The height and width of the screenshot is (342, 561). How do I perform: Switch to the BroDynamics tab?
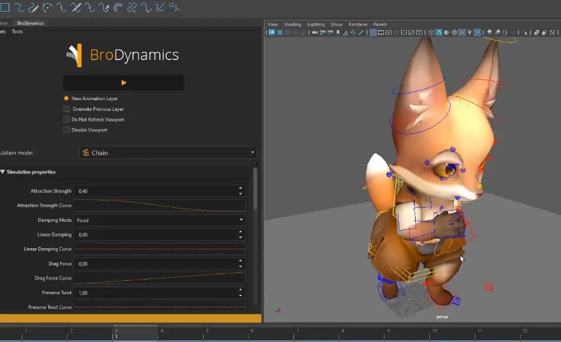(x=30, y=23)
